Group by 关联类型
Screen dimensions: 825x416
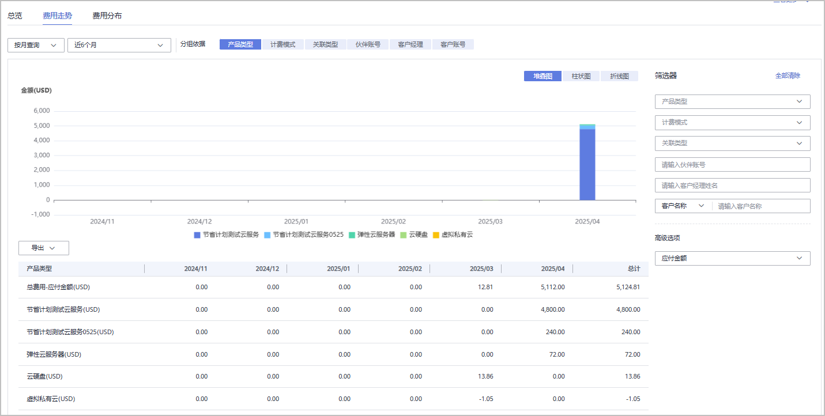pos(325,44)
